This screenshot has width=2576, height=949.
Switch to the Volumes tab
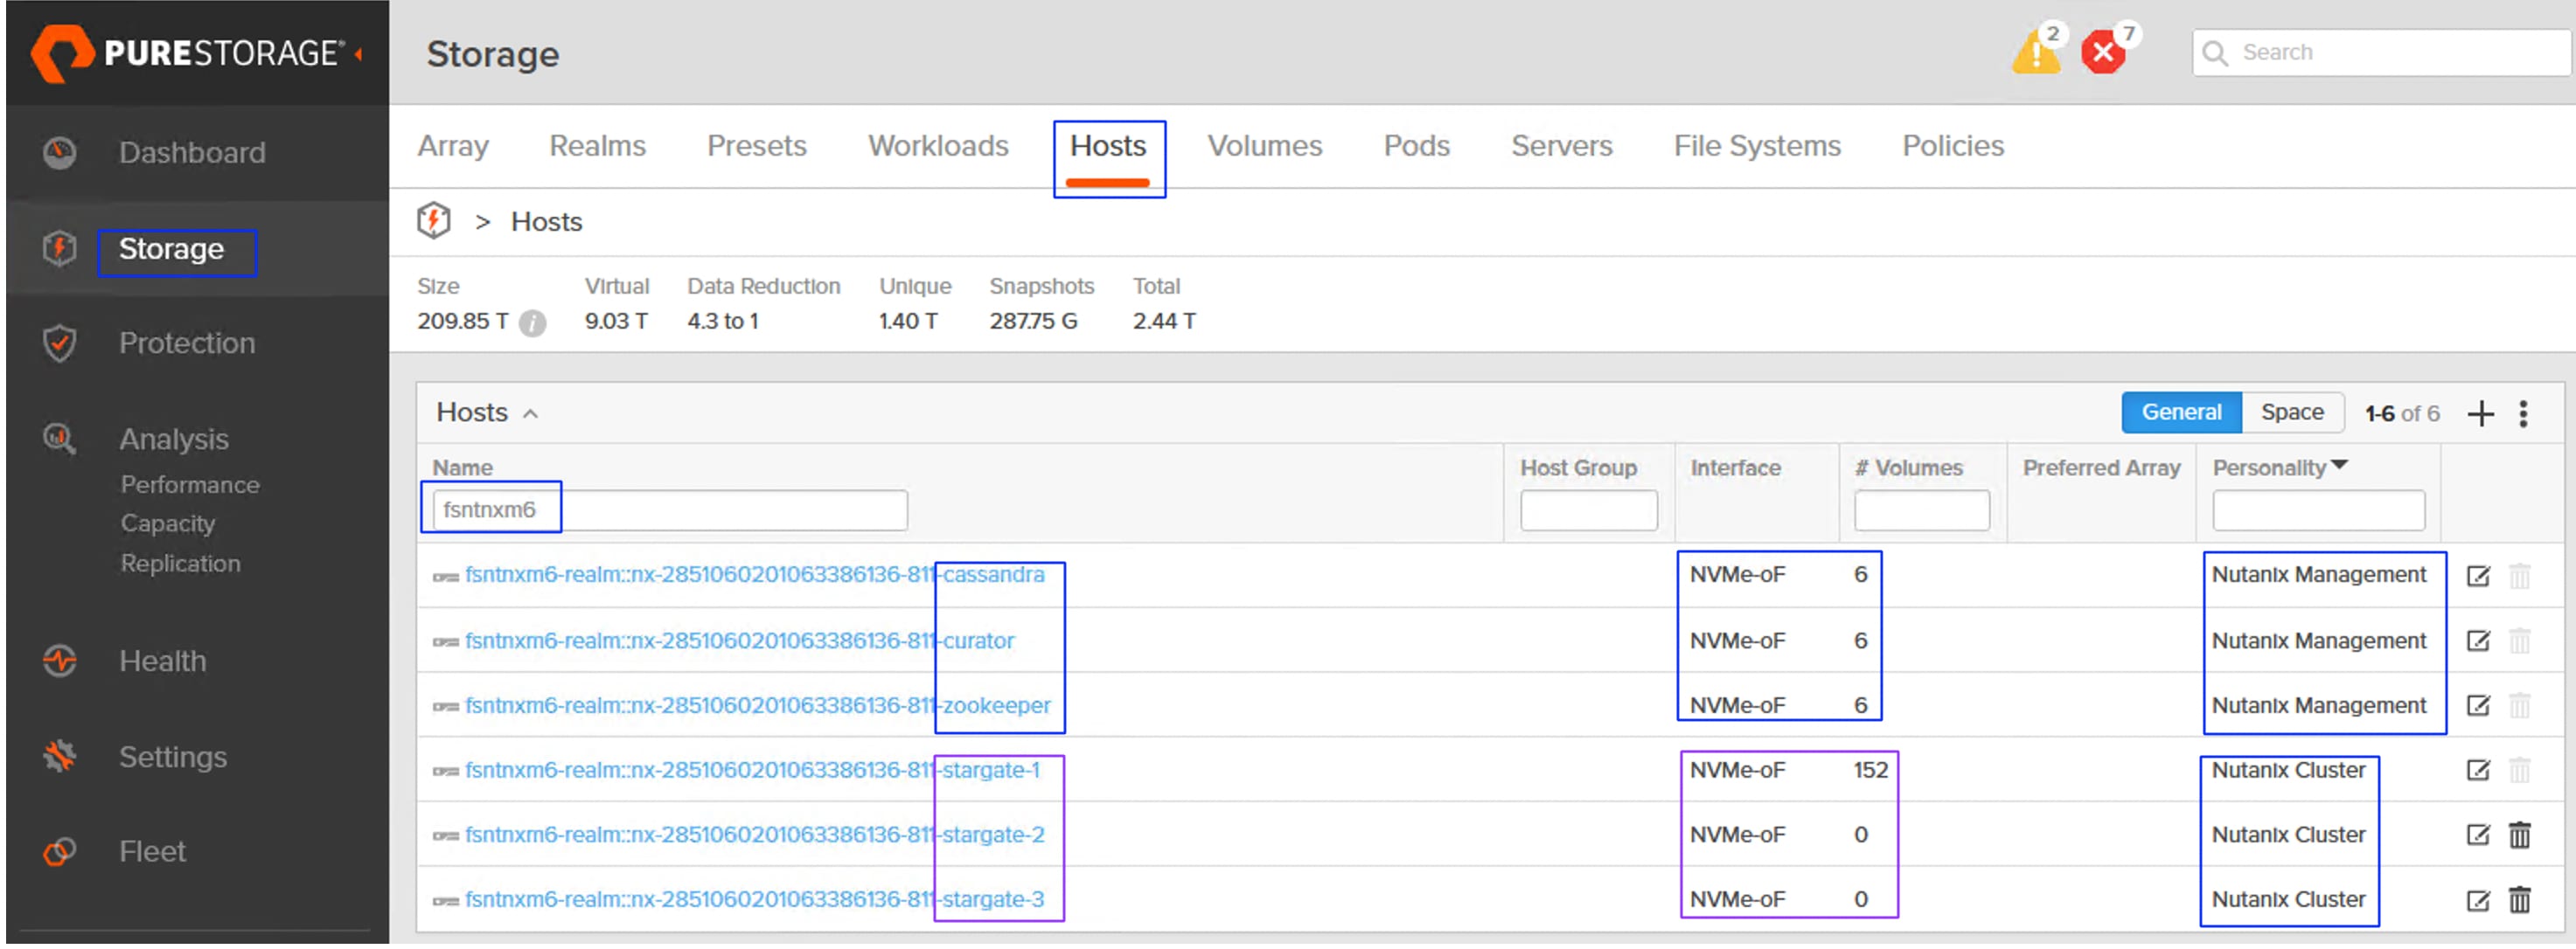coord(1264,146)
